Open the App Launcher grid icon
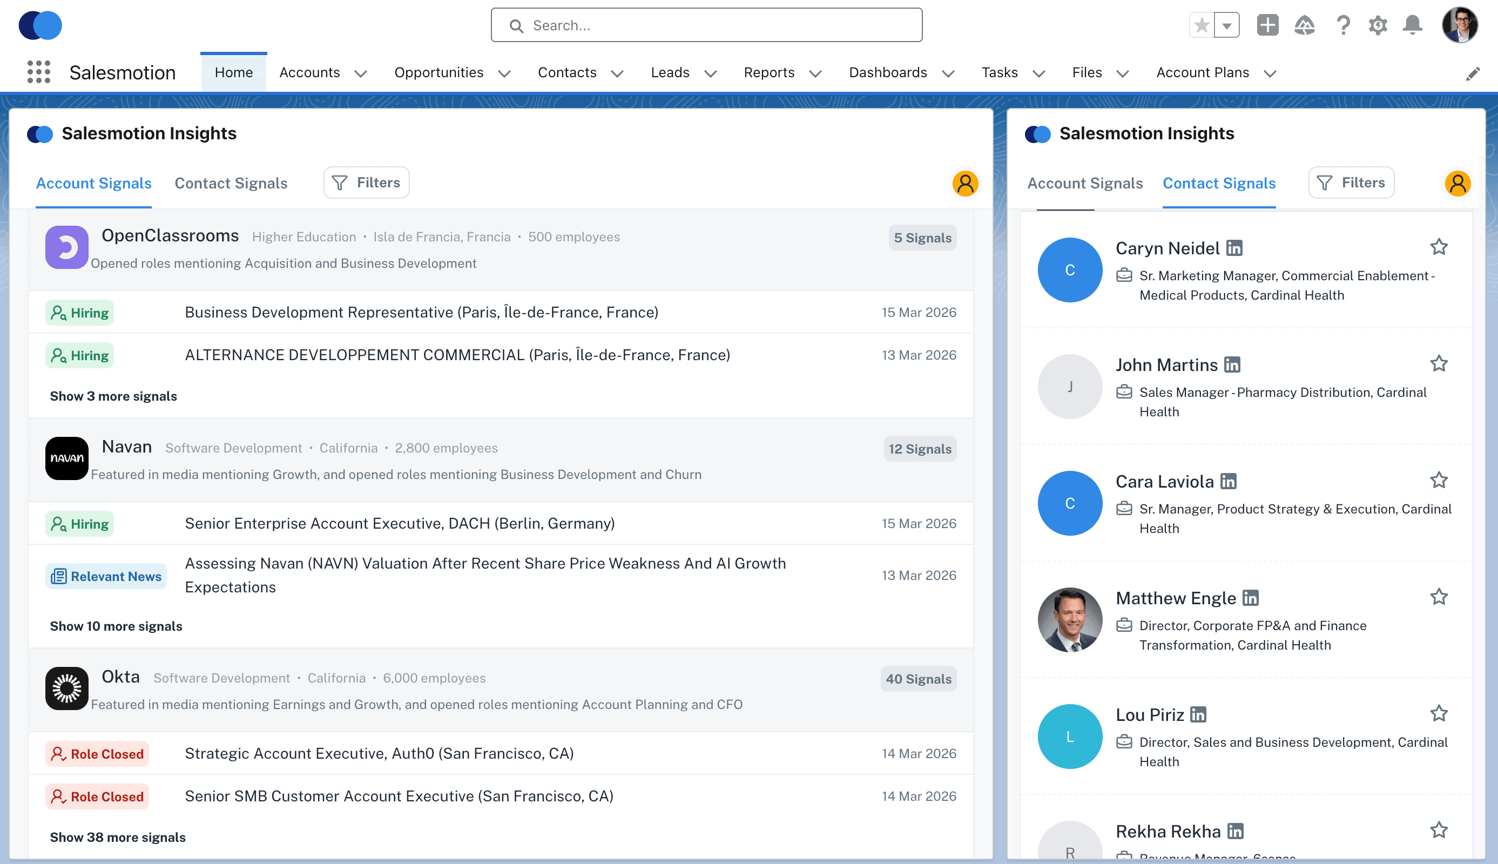1498x864 pixels. click(38, 72)
